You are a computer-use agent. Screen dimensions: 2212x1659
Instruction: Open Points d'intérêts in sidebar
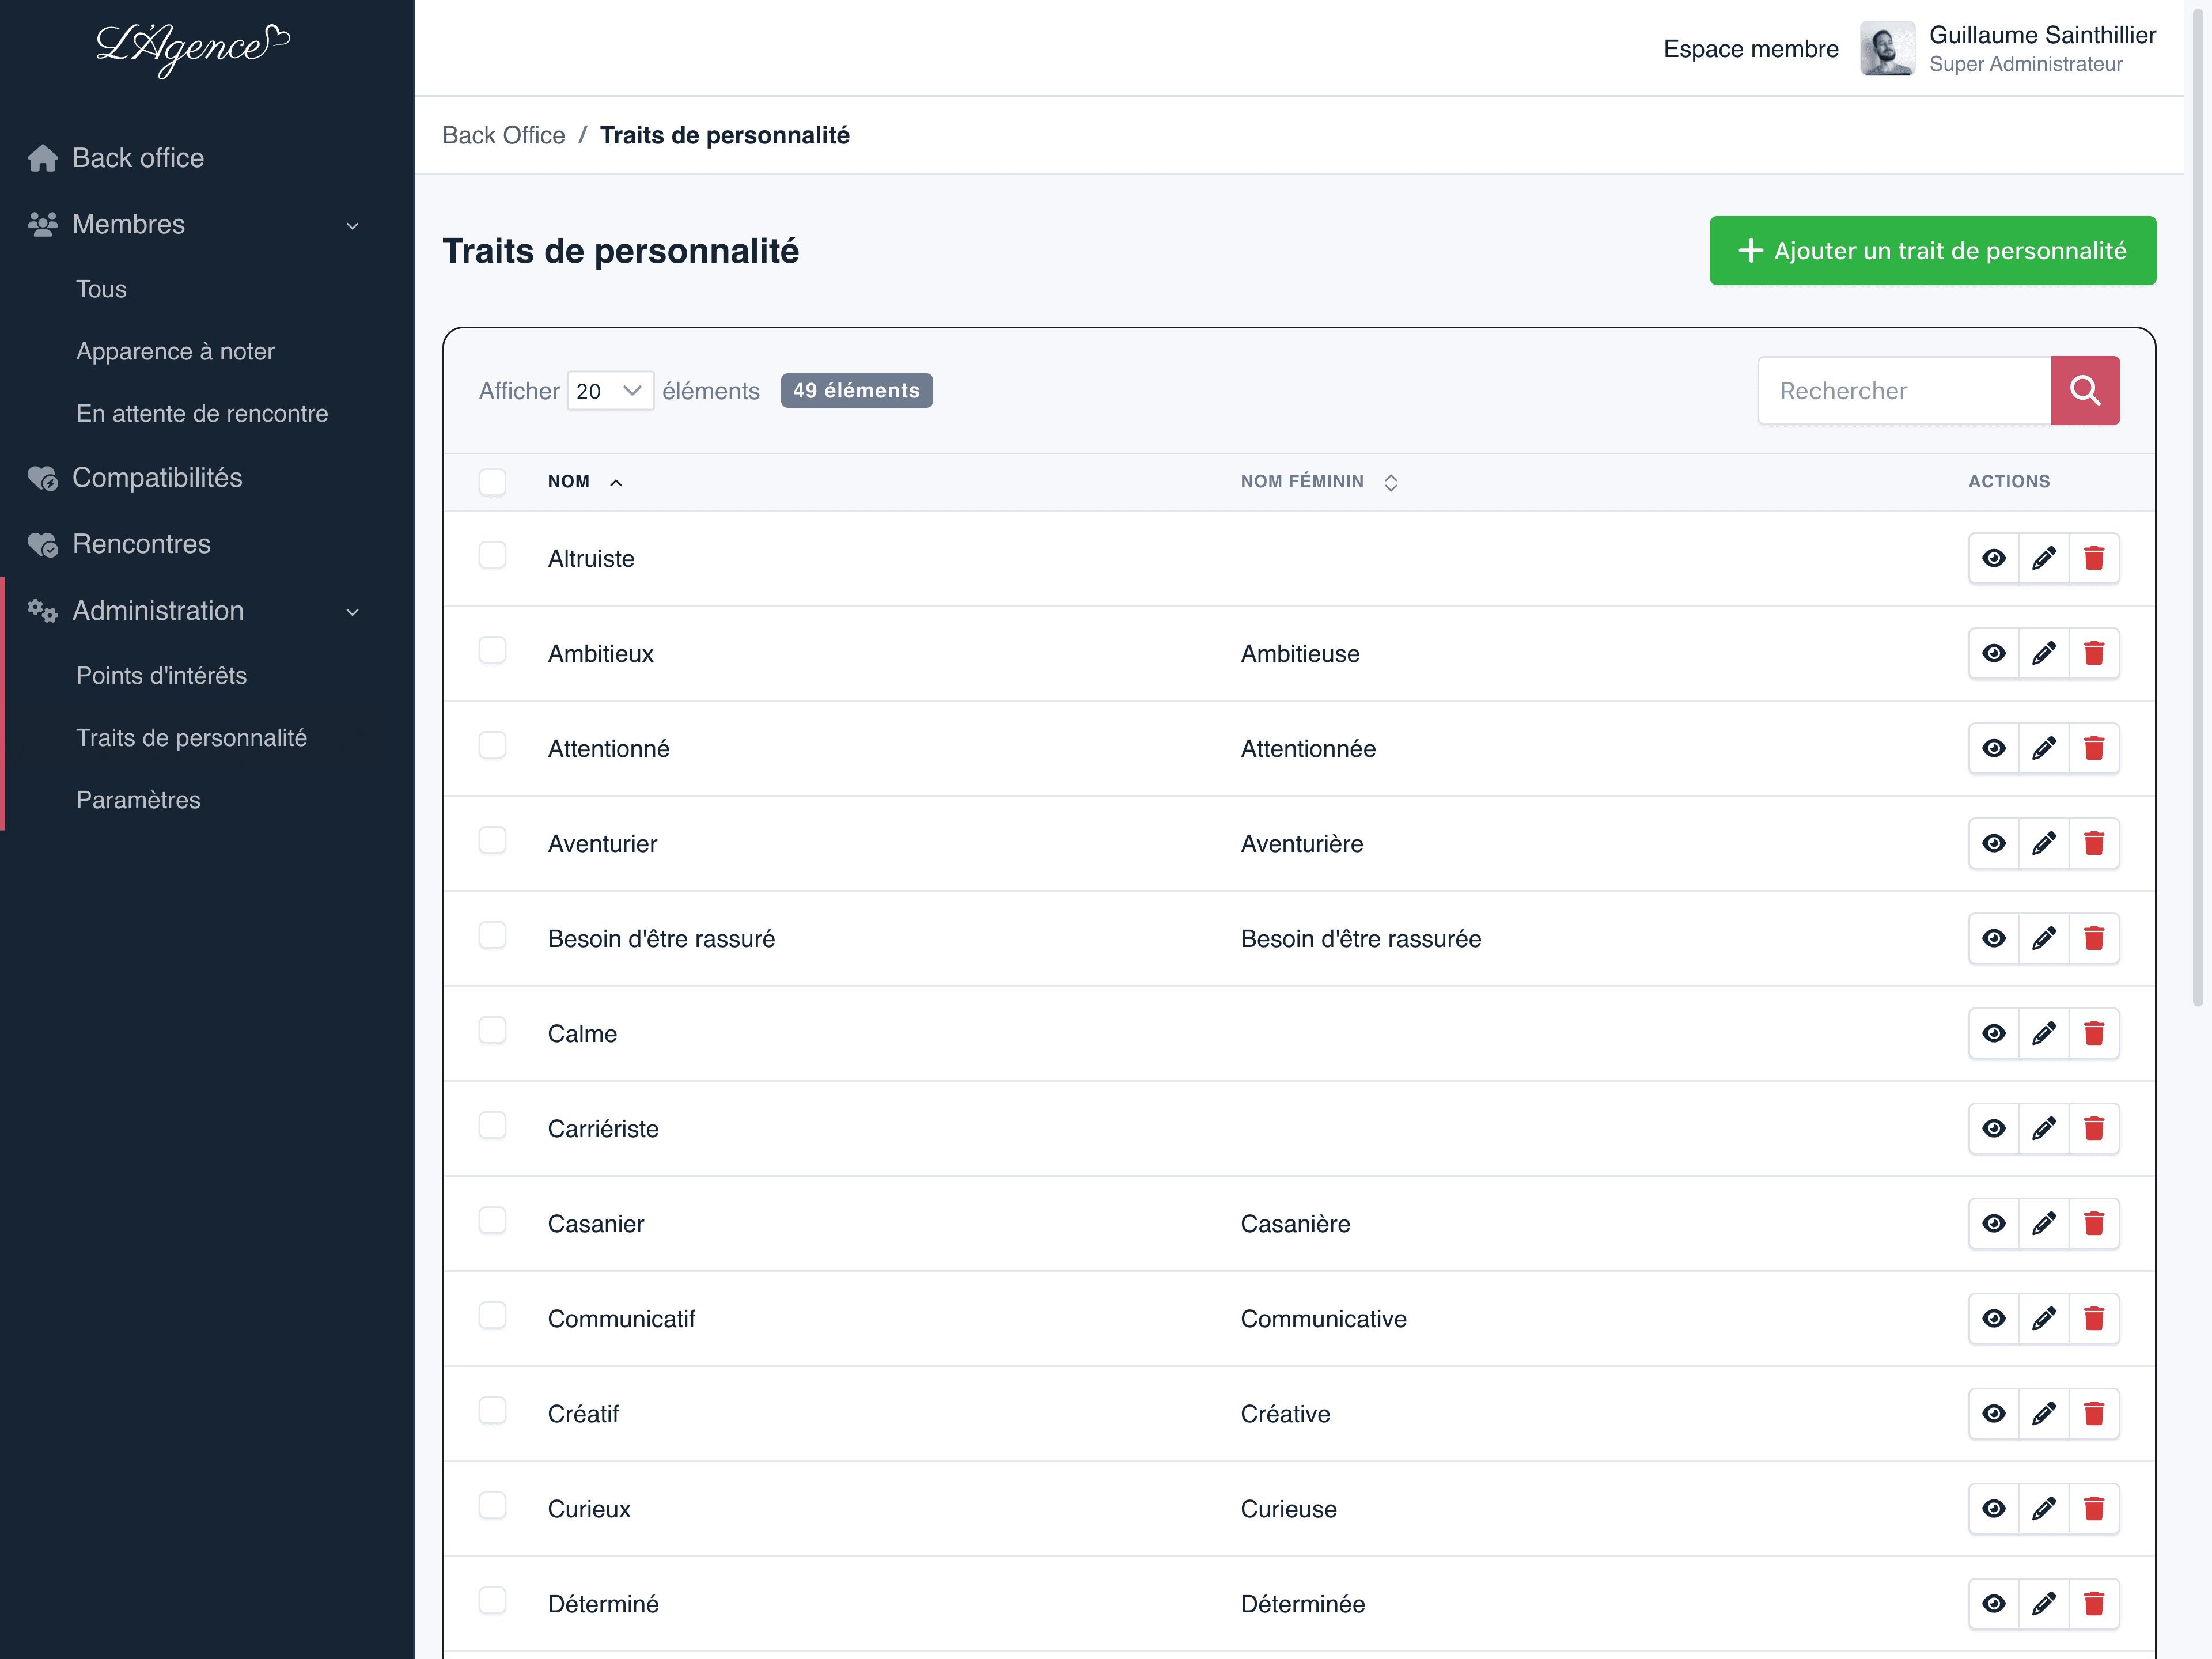pyautogui.click(x=161, y=675)
